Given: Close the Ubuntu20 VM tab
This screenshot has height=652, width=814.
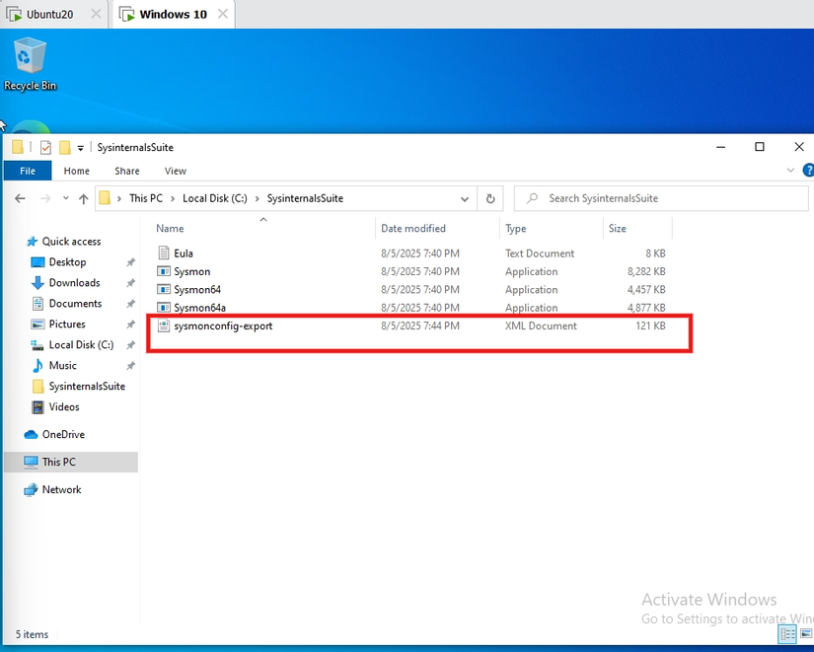Looking at the screenshot, I should [96, 14].
